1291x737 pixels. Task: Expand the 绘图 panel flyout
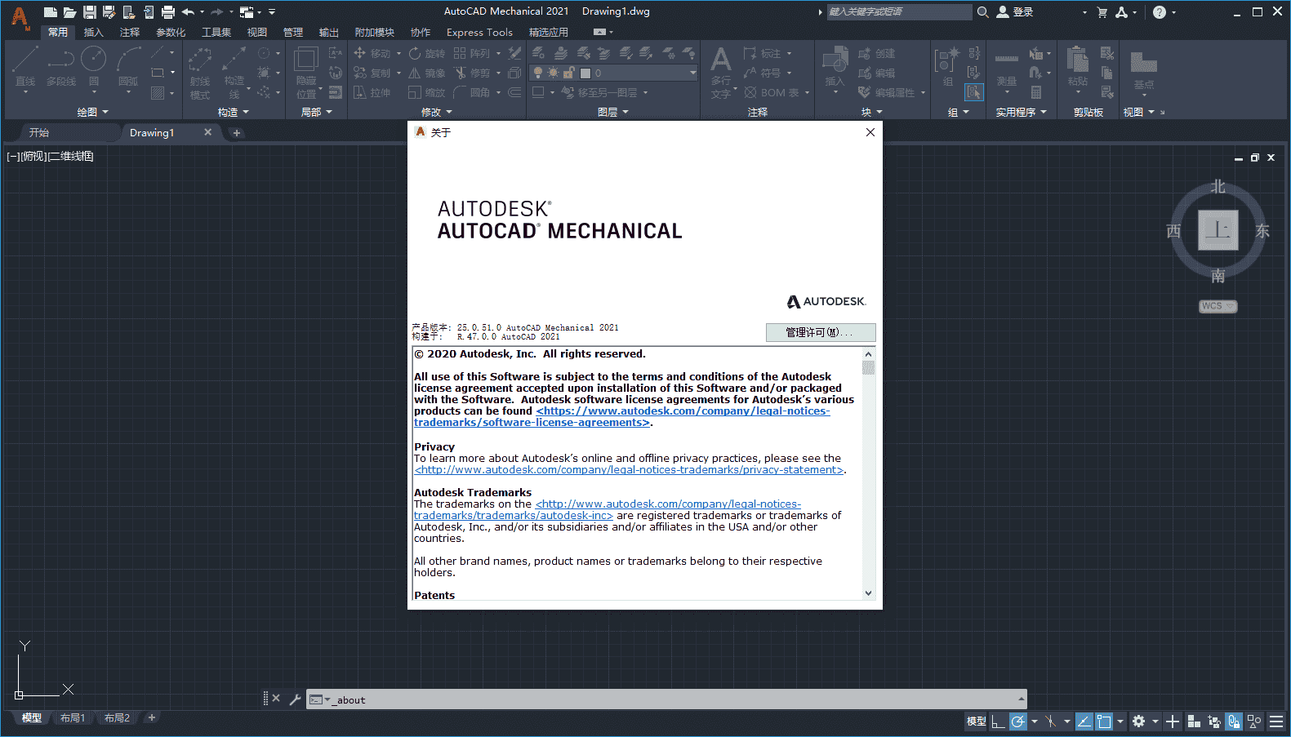tap(92, 112)
